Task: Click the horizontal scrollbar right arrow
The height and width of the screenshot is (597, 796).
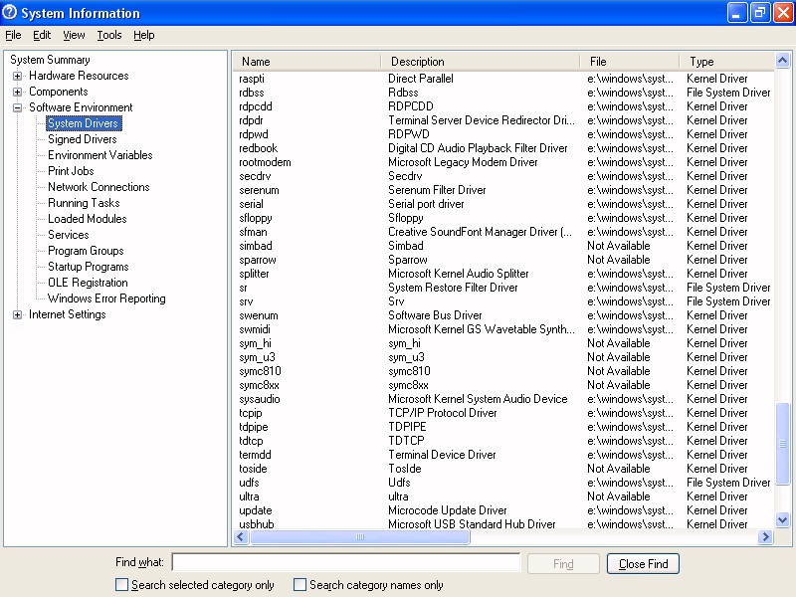Action: 765,537
